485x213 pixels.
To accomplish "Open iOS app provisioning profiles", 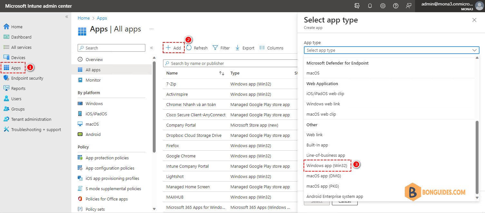I will click(112, 178).
